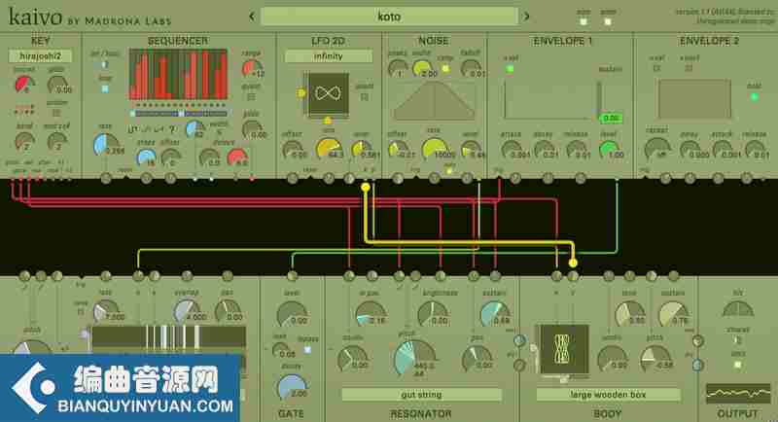Toggle the loop switch in the Sequencer
778x422 pixels.
(x=105, y=88)
